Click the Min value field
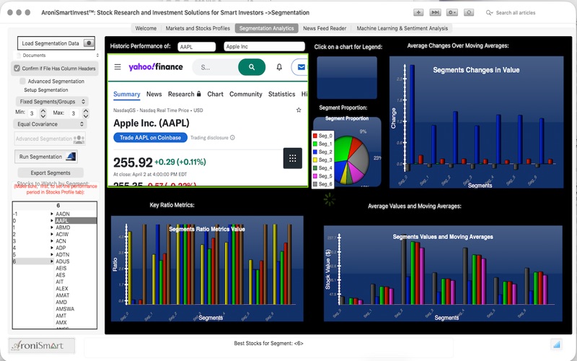The height and width of the screenshot is (361, 577). click(x=32, y=113)
